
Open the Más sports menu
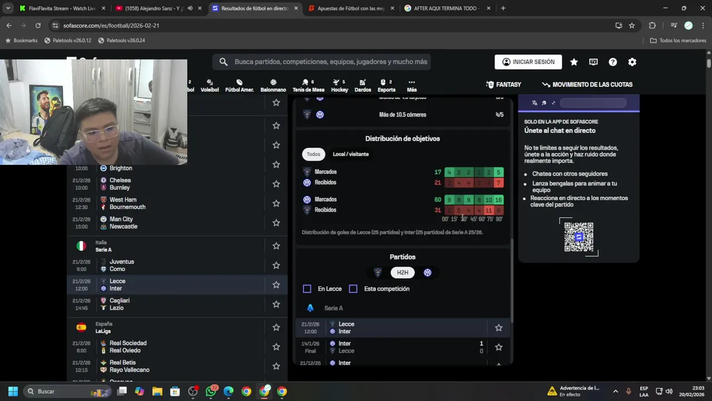412,85
